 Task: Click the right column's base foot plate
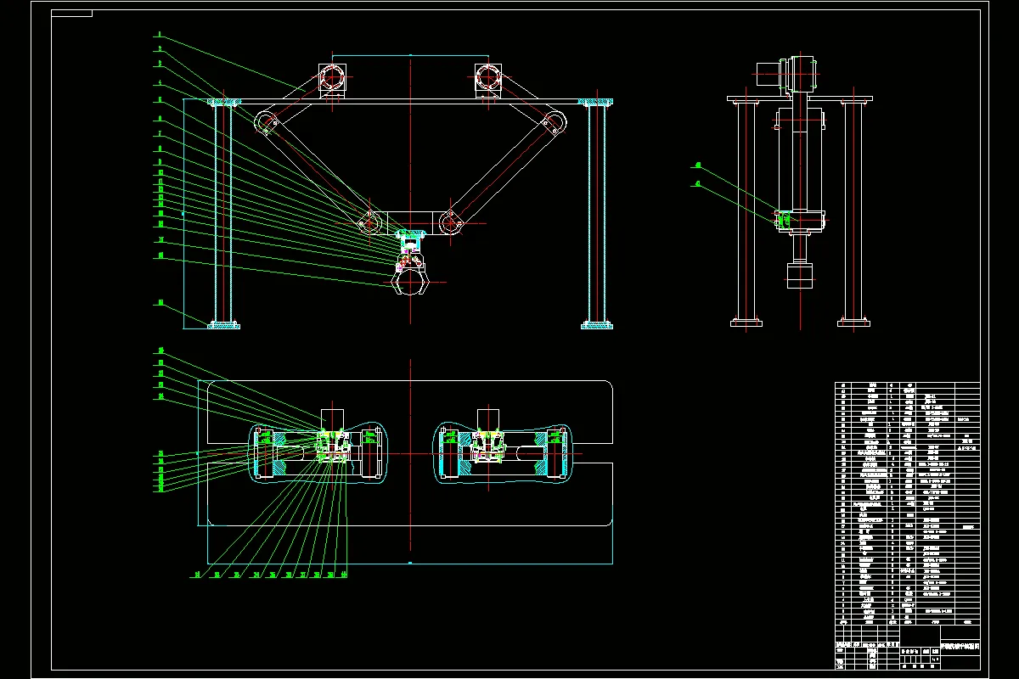pyautogui.click(x=597, y=325)
